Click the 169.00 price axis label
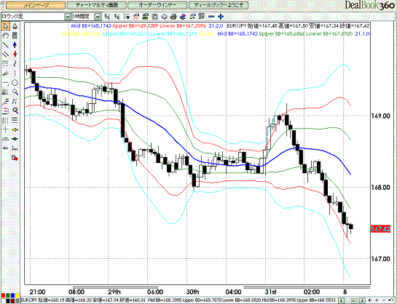Screen dimensions: 397x304 (x=380, y=116)
